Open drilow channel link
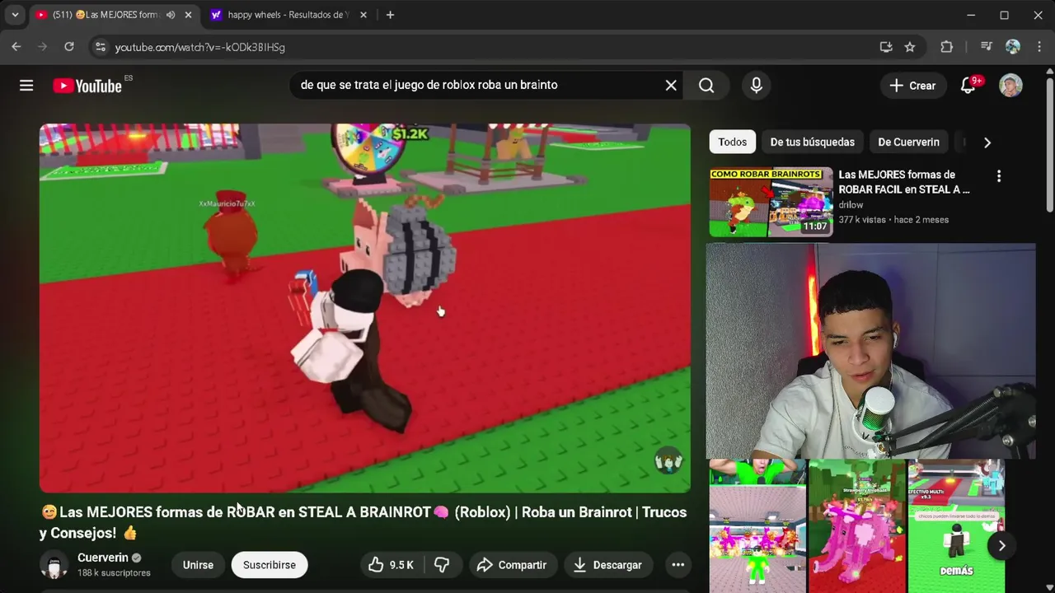Screen dimensions: 1055x593 [851, 204]
